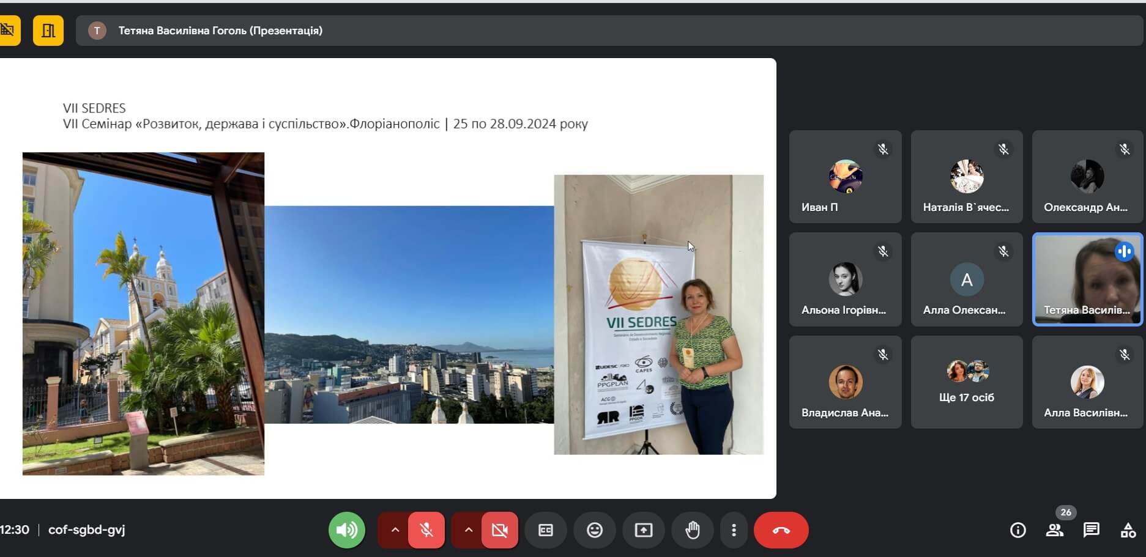Click the present screen button
Screen dimensions: 1146x557
(644, 530)
